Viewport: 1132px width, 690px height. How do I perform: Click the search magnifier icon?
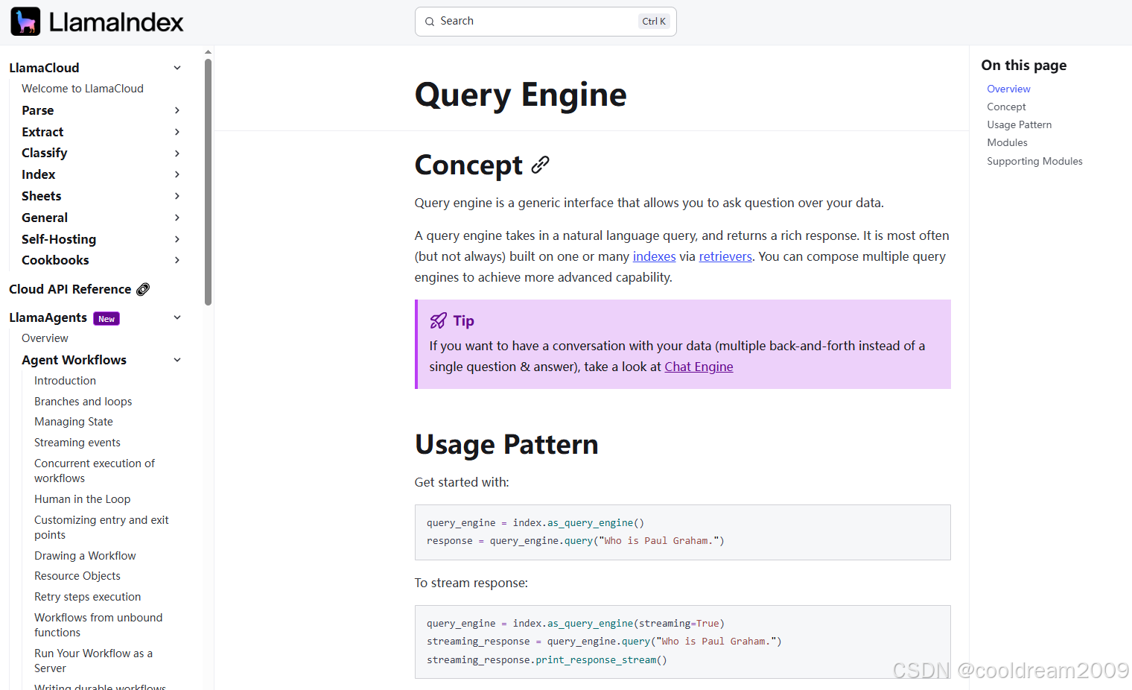point(430,22)
